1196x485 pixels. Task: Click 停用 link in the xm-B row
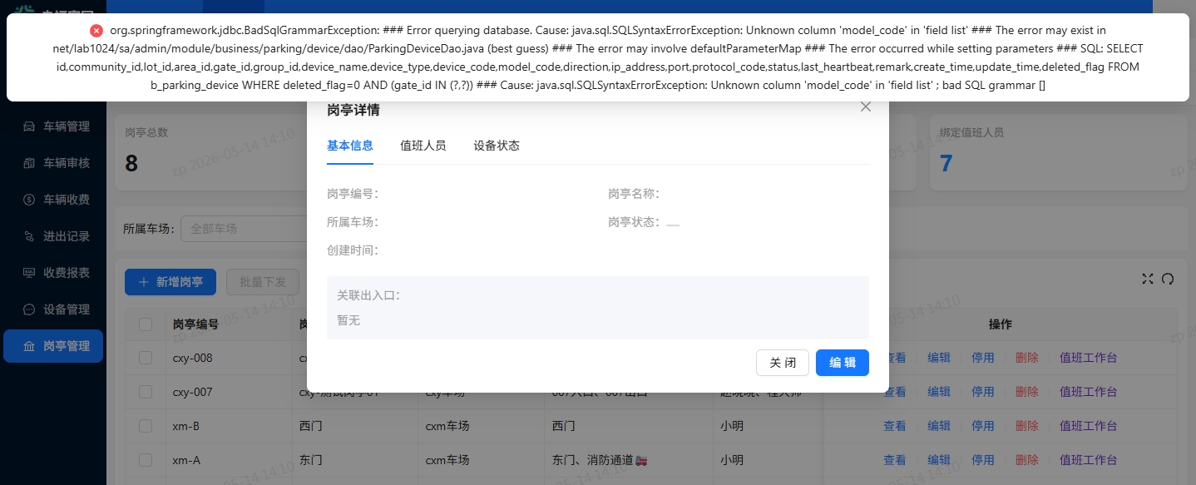point(983,426)
